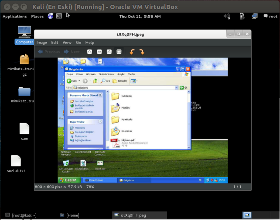
Task: Select the sozluk.txt file on desktop
Action: click(16, 164)
